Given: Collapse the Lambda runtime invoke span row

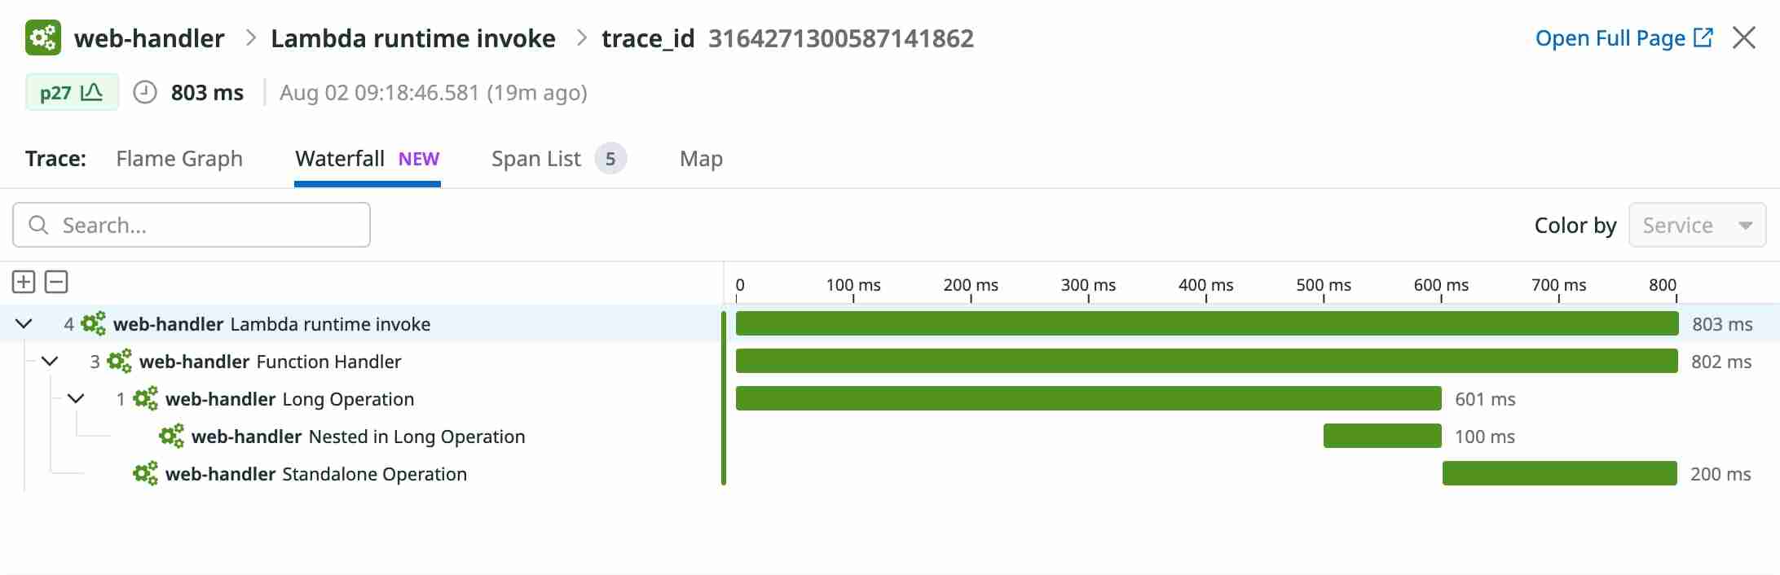Looking at the screenshot, I should tap(23, 323).
